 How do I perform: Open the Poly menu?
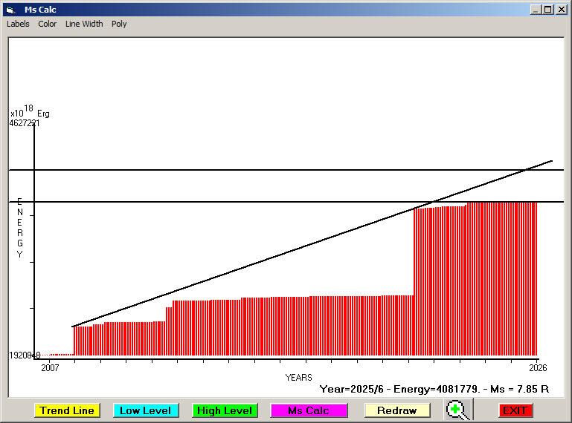tap(119, 24)
